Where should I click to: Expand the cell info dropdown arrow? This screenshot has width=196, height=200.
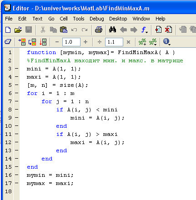170,45
